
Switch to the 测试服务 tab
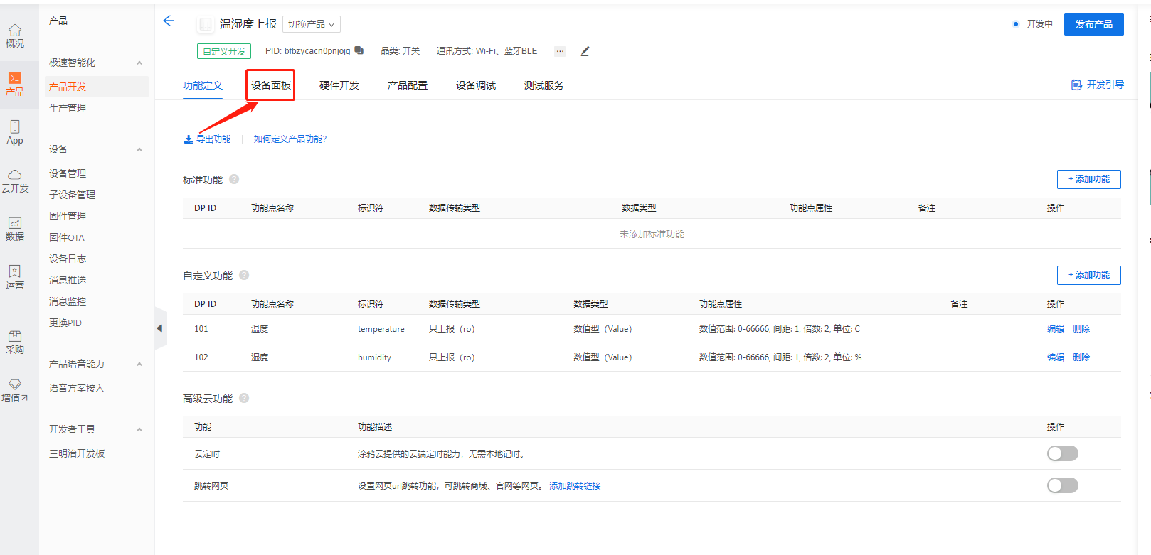pyautogui.click(x=544, y=85)
